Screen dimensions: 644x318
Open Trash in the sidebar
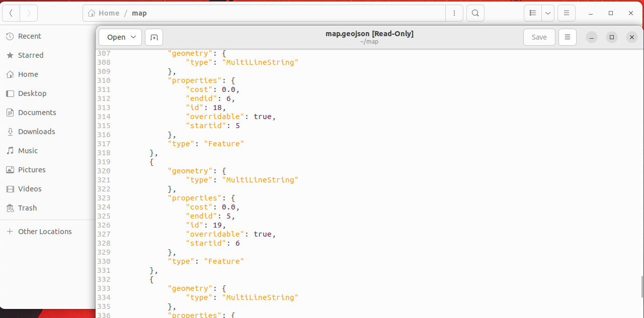[27, 208]
